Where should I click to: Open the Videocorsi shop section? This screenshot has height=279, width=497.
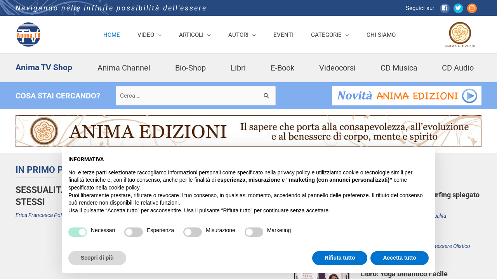[337, 68]
